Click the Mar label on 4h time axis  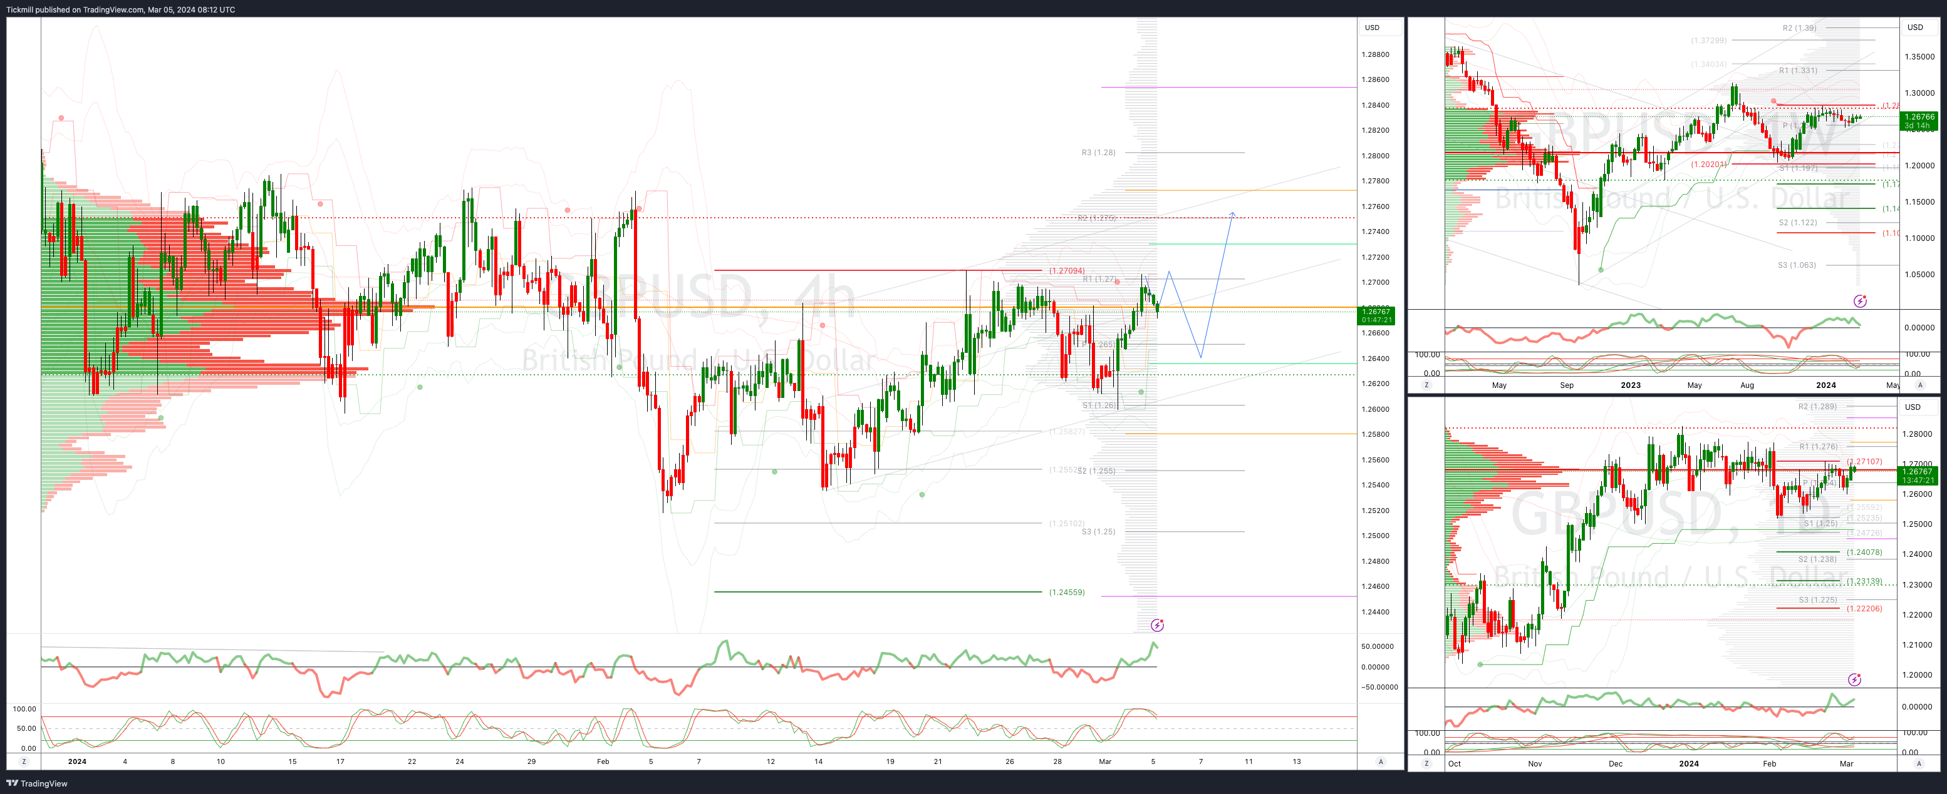(1105, 761)
